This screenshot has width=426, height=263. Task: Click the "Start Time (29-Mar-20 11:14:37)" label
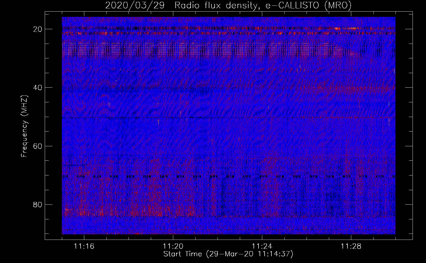coord(228,254)
